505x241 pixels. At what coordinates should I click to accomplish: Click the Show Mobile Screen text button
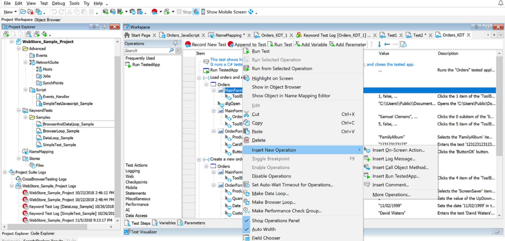(227, 12)
